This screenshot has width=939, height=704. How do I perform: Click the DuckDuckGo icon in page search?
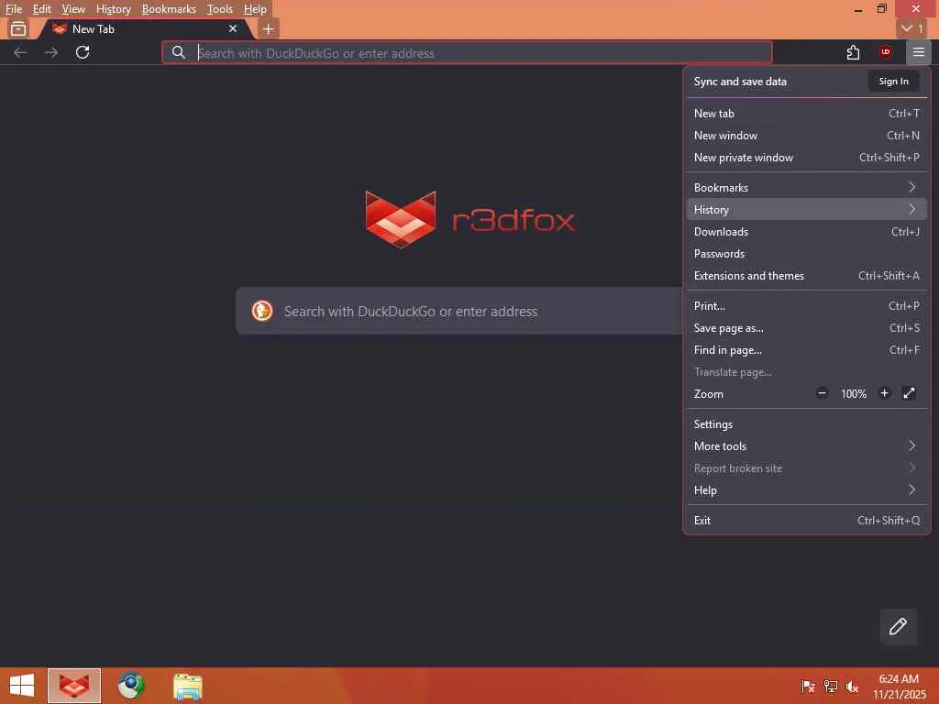[x=262, y=312]
